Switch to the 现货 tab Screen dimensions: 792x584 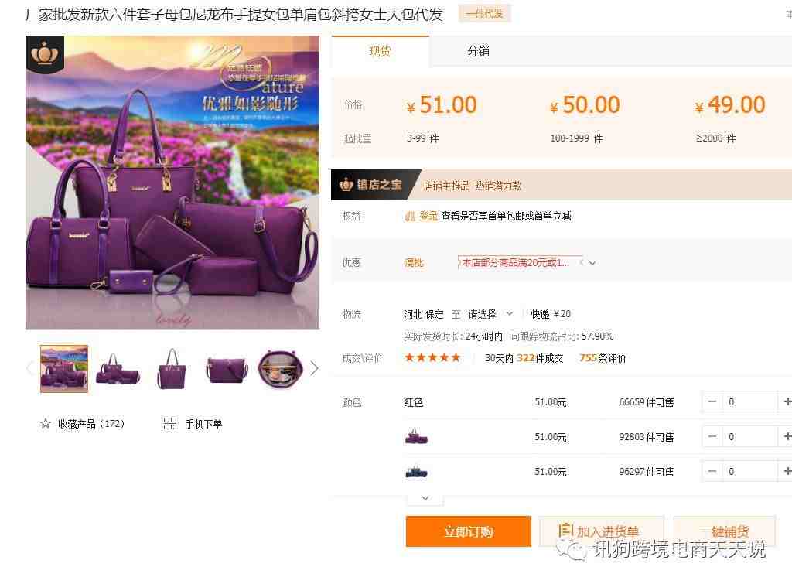[380, 51]
